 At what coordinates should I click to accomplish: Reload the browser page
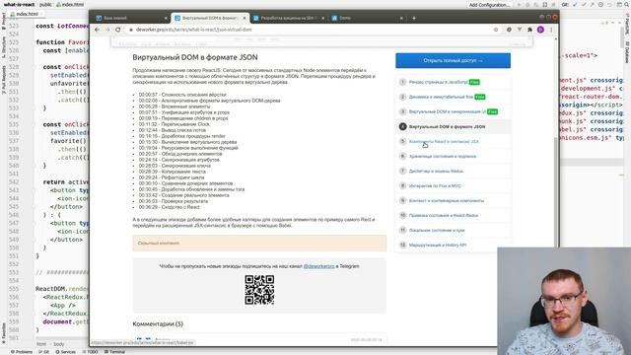tap(118, 30)
